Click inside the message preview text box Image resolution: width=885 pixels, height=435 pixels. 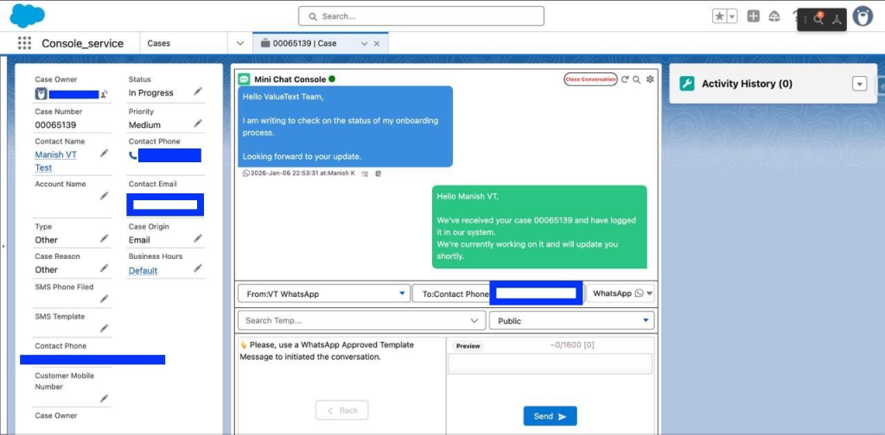coord(550,364)
